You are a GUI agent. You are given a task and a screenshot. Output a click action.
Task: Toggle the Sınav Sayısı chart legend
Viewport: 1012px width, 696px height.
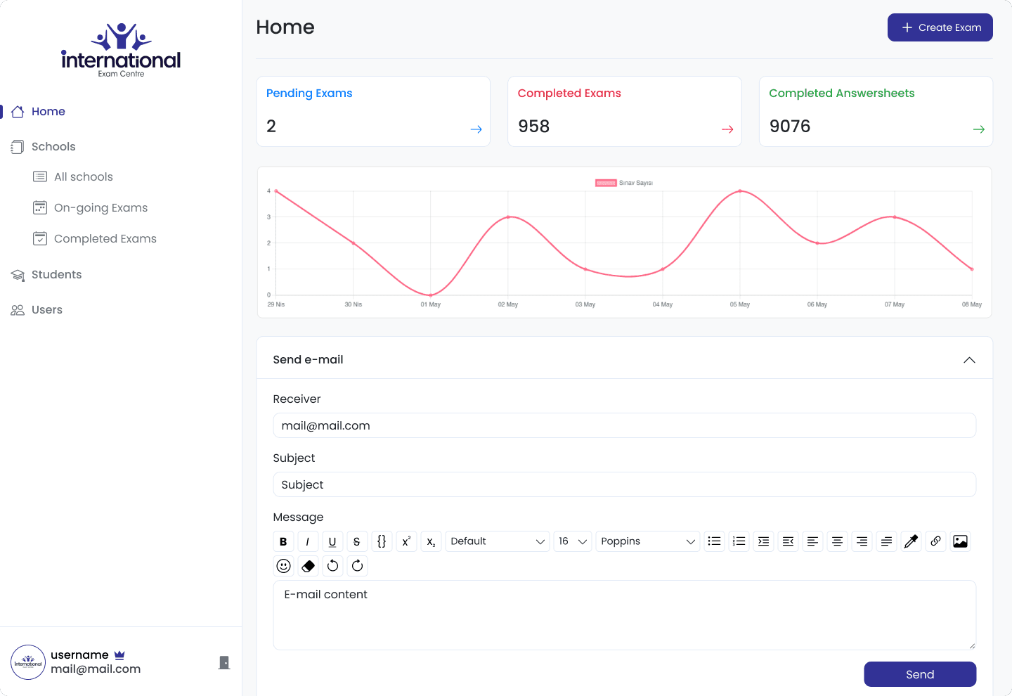coord(624,183)
